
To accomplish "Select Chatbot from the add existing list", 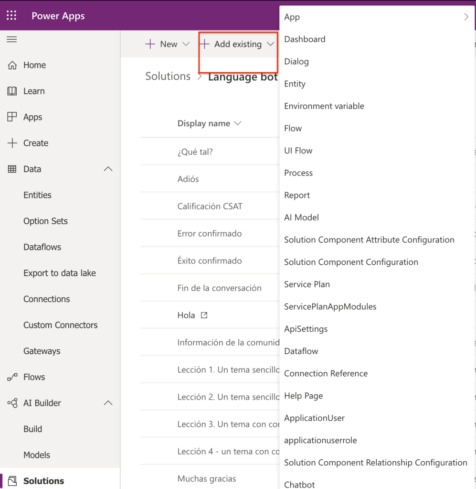I will click(x=299, y=484).
